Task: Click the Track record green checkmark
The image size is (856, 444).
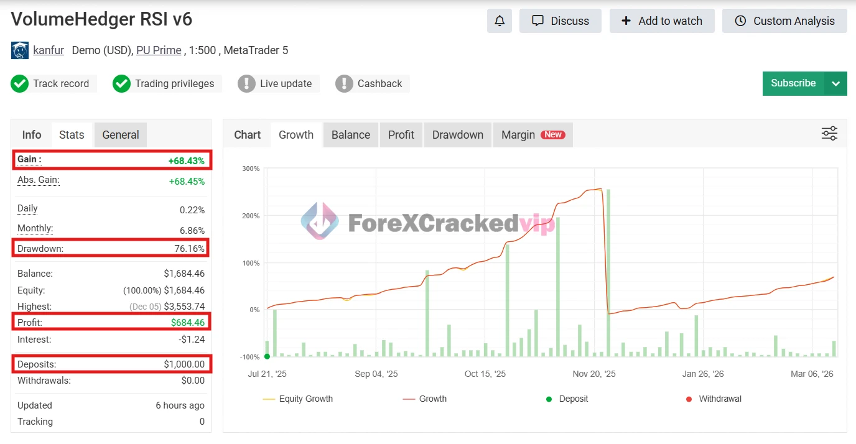Action: click(x=20, y=83)
